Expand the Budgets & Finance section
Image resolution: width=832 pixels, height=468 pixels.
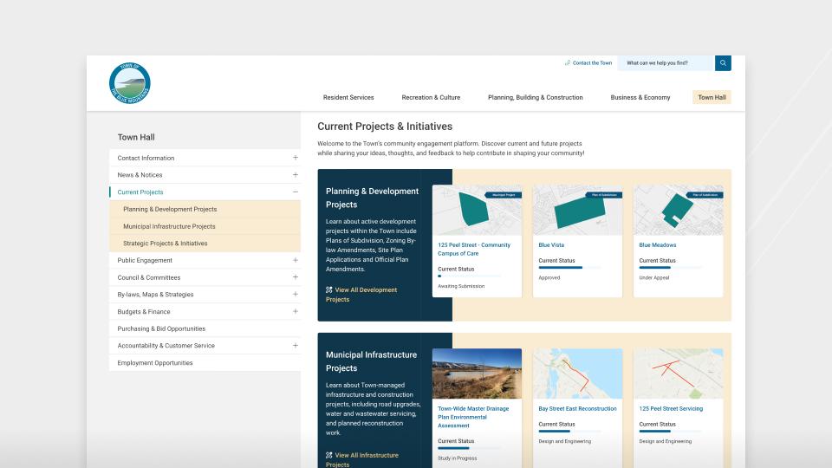(295, 312)
